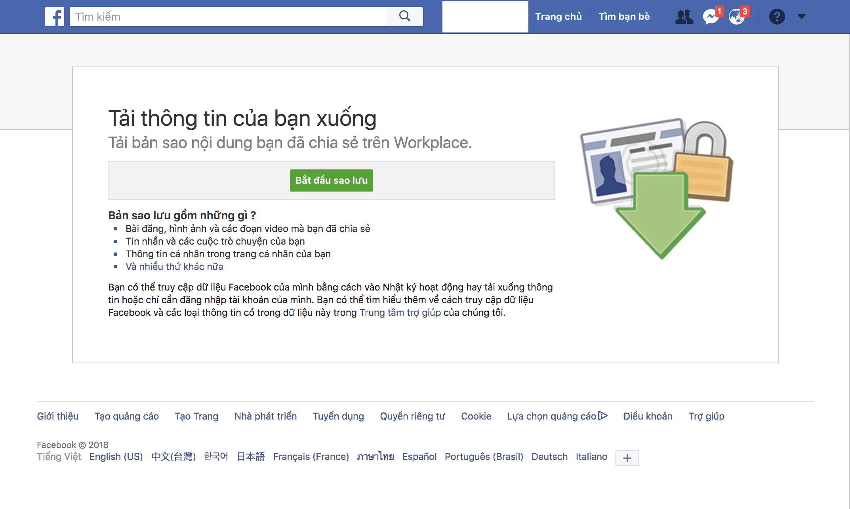Switch language to English (US)
Image resolution: width=850 pixels, height=509 pixels.
(x=116, y=457)
